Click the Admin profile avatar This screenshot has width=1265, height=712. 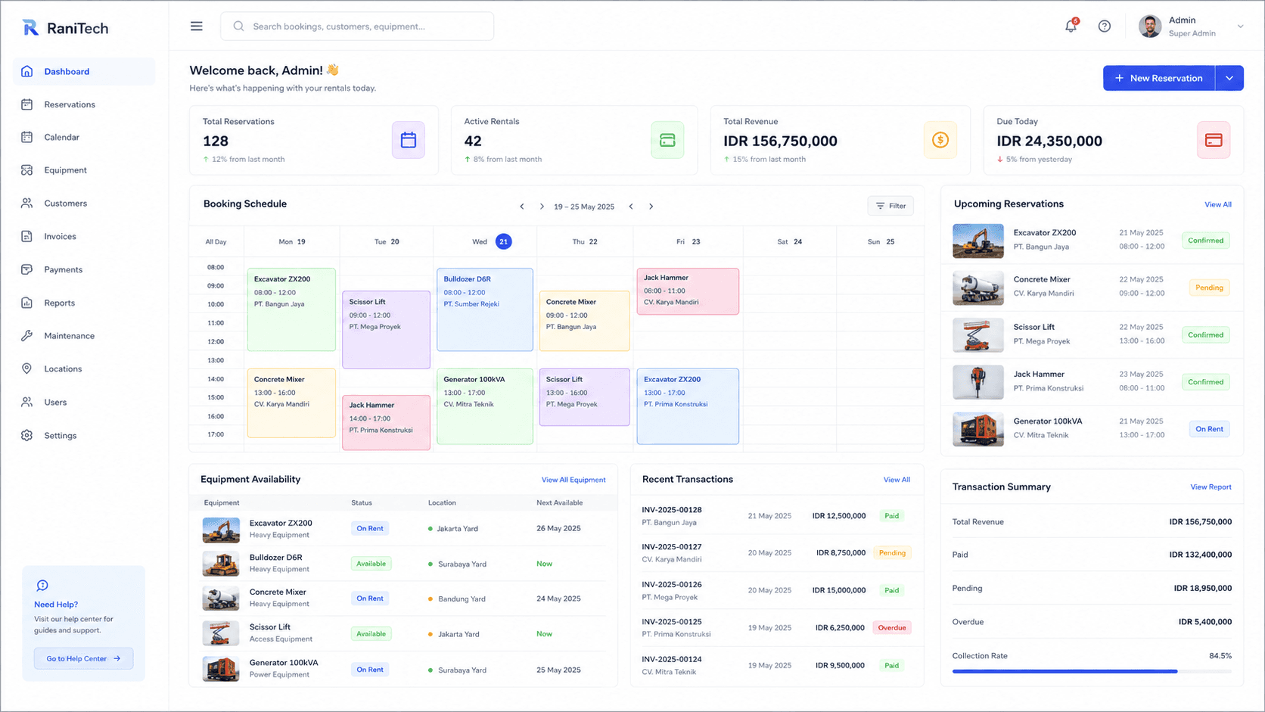click(x=1150, y=26)
